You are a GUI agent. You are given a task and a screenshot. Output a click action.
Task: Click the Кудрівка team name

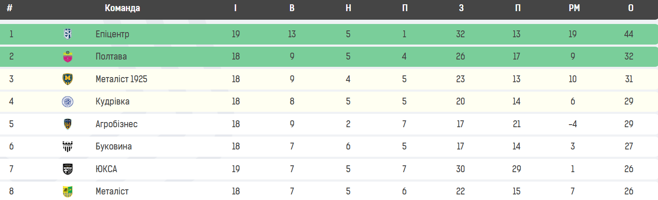(113, 101)
